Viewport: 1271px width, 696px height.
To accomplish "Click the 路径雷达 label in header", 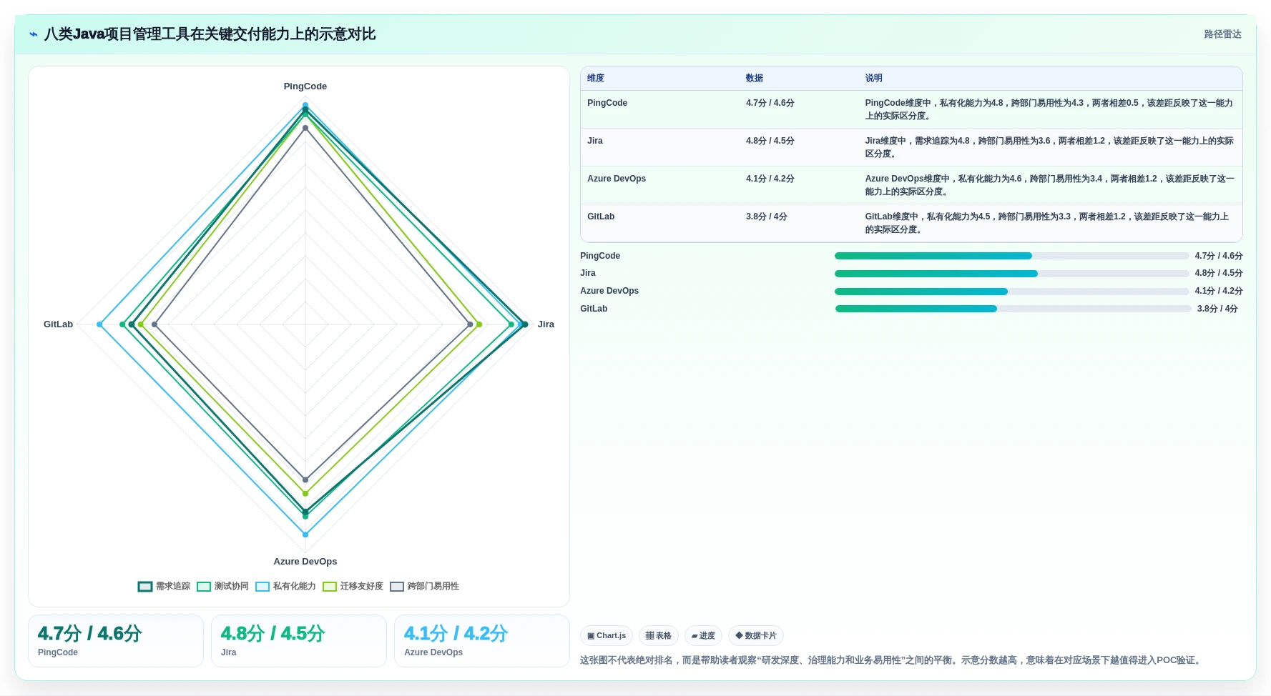I will point(1222,34).
